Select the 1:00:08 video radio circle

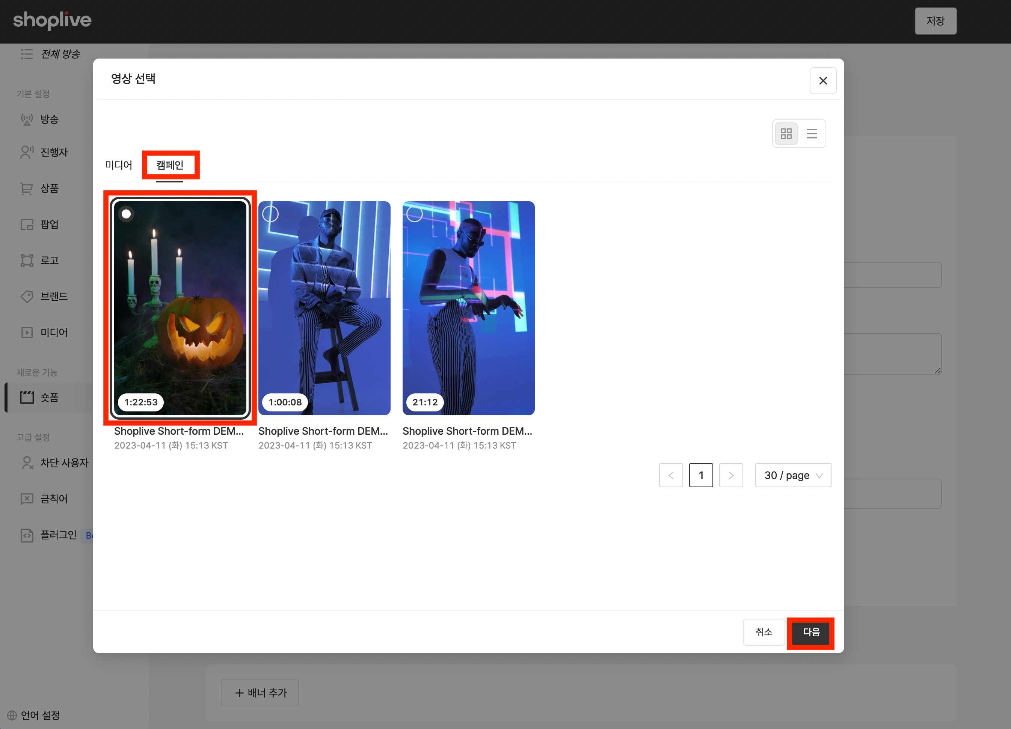270,214
